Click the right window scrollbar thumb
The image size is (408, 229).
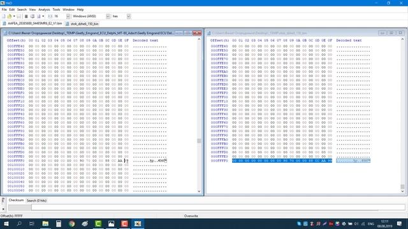coord(402,186)
